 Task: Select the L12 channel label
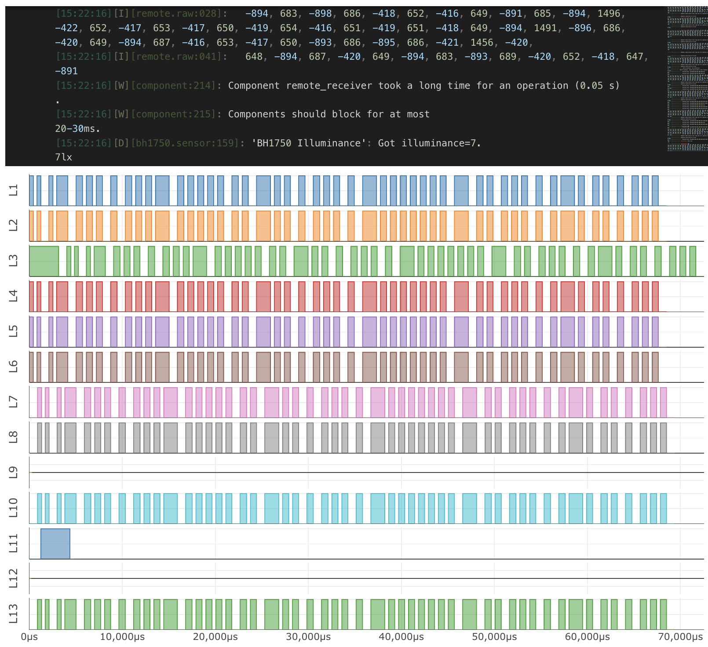tap(14, 578)
